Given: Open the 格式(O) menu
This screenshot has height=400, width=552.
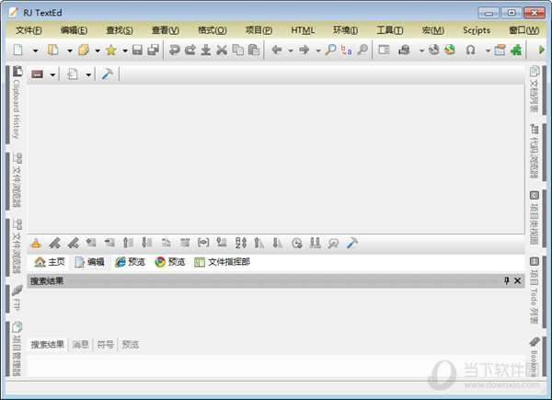Looking at the screenshot, I should click(212, 30).
